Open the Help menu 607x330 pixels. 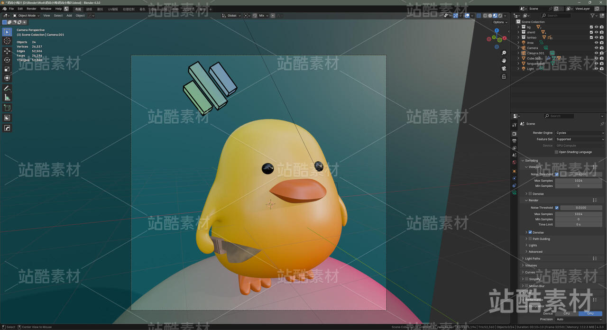point(58,9)
